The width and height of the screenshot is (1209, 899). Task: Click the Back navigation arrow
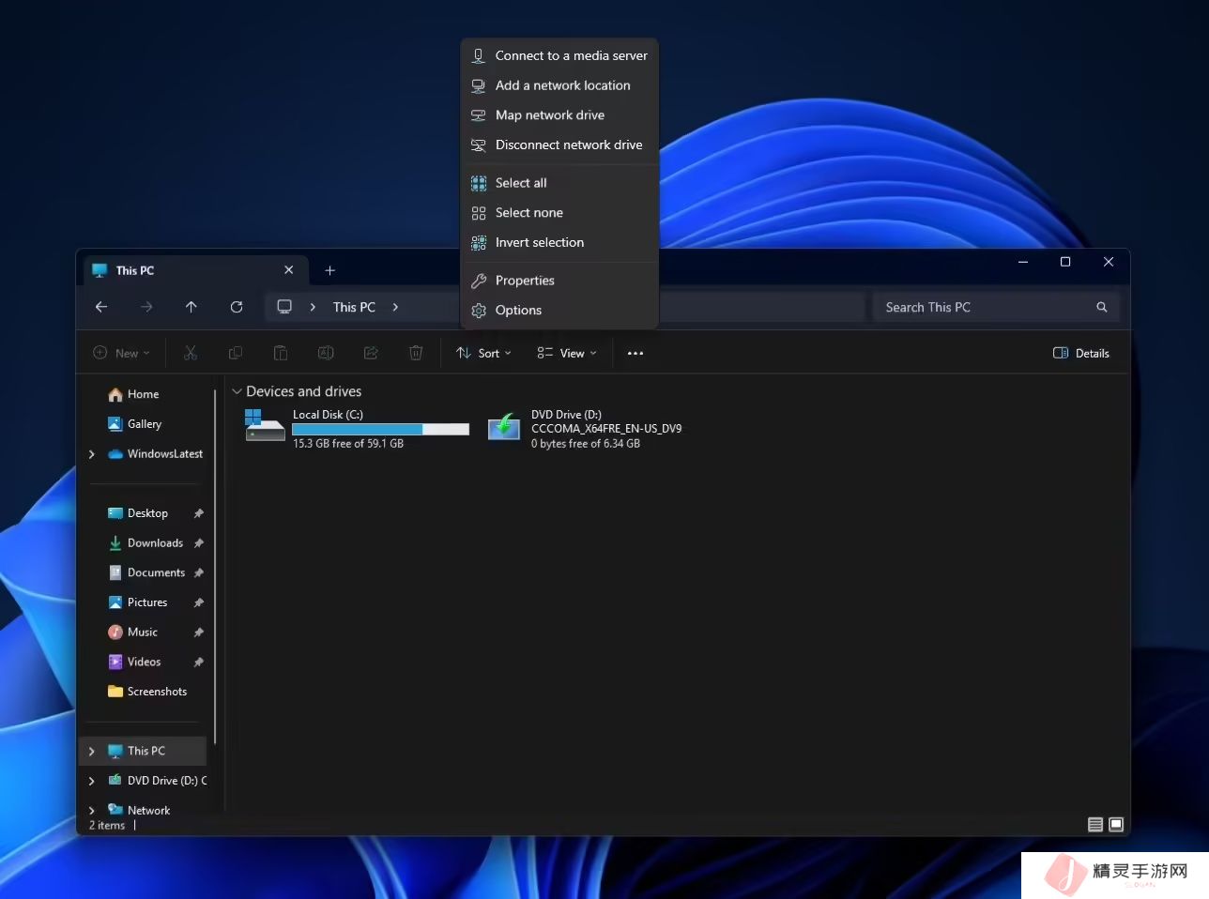pos(101,307)
